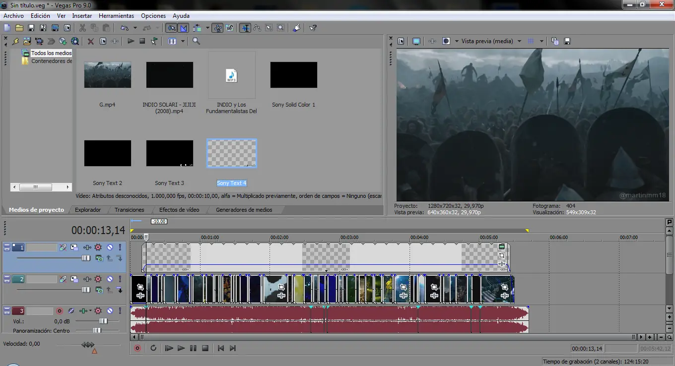Invert phase on audio track 3
Image resolution: width=675 pixels, height=366 pixels.
[x=71, y=311]
